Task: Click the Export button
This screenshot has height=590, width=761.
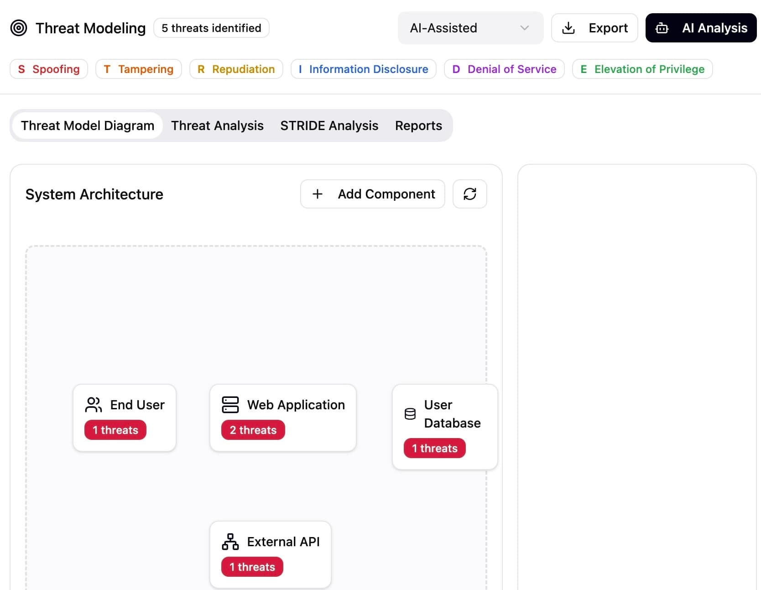Action: [594, 27]
